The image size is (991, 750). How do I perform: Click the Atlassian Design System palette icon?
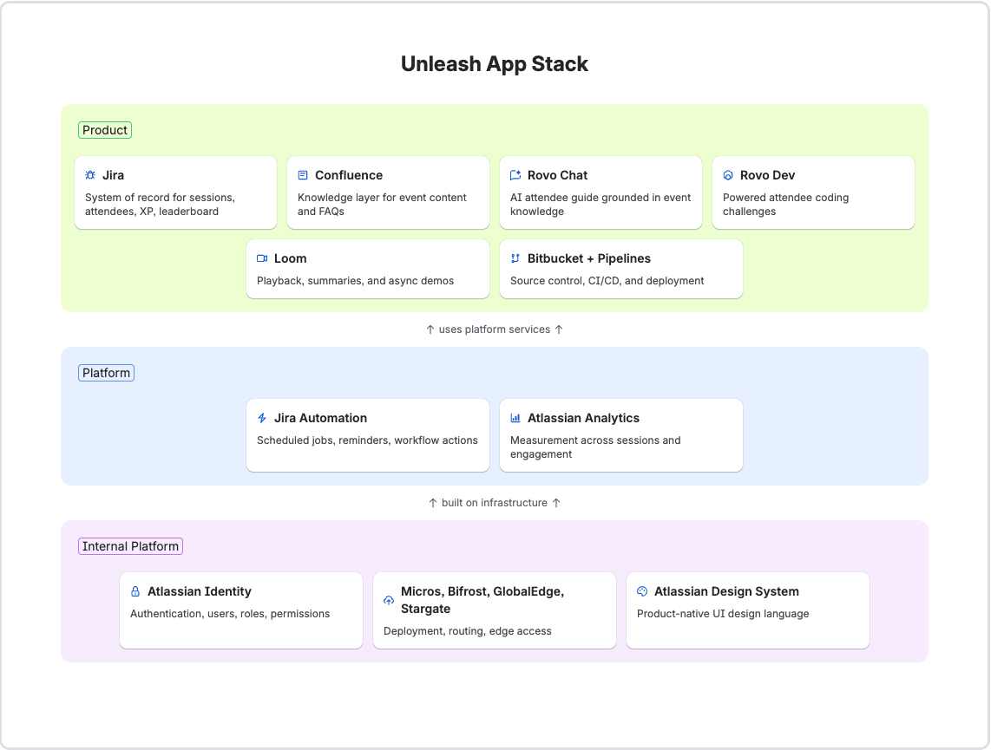pos(642,591)
